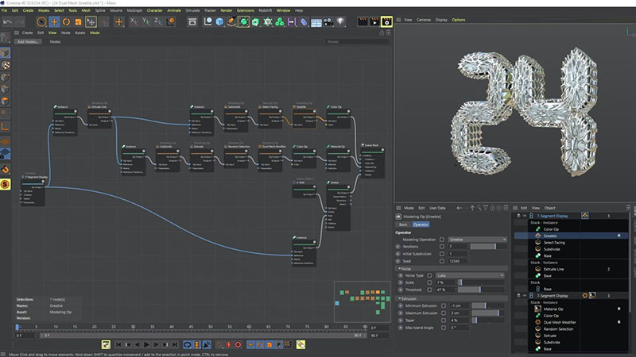Click the Light object icon

[x=340, y=21]
